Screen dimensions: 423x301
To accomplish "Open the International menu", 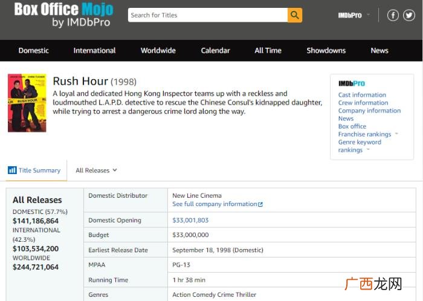I will coord(94,50).
